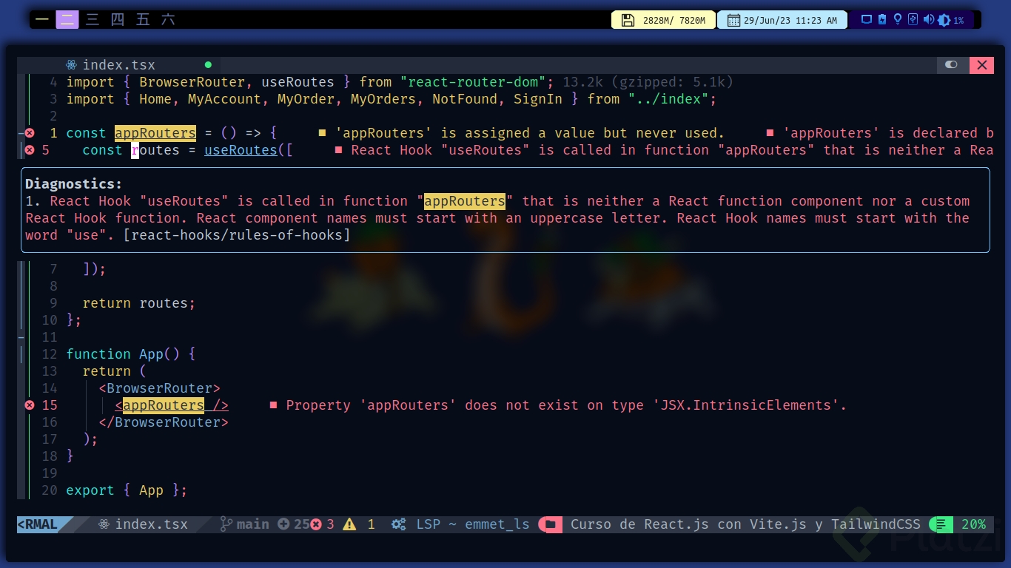The height and width of the screenshot is (568, 1011).
Task: Click the LSP settings gear in the status bar
Action: coord(398,524)
